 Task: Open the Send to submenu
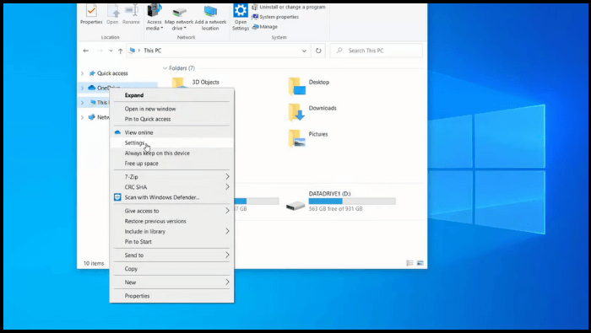(x=171, y=255)
